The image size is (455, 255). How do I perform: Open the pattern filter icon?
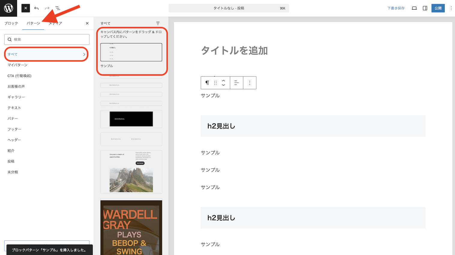[158, 23]
